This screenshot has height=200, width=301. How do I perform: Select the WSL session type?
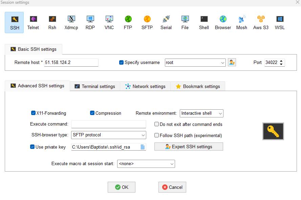pyautogui.click(x=280, y=22)
